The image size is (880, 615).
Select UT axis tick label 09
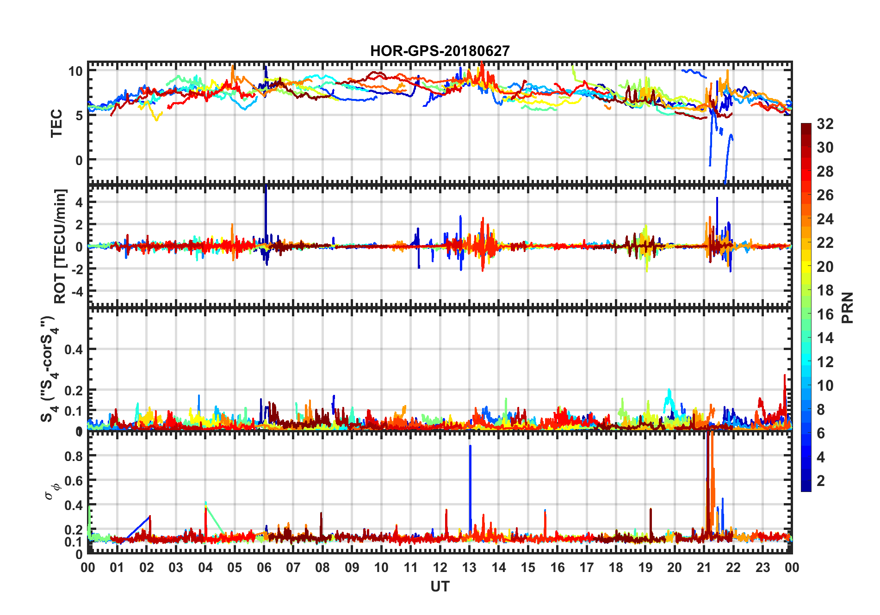[352, 567]
